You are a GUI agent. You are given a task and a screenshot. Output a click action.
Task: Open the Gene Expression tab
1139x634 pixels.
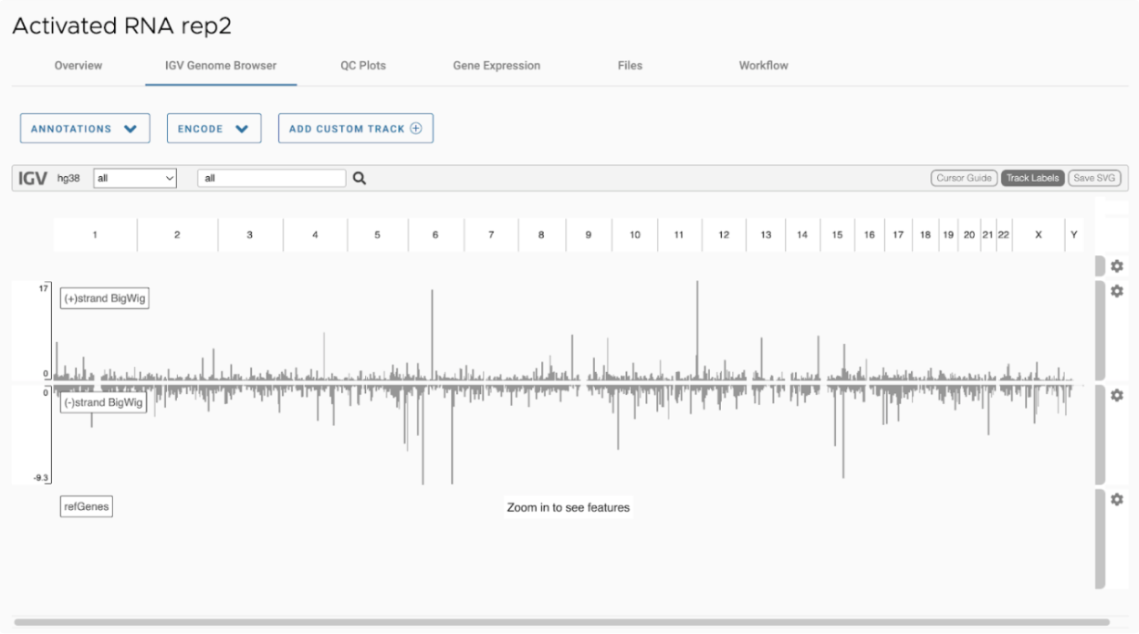496,66
